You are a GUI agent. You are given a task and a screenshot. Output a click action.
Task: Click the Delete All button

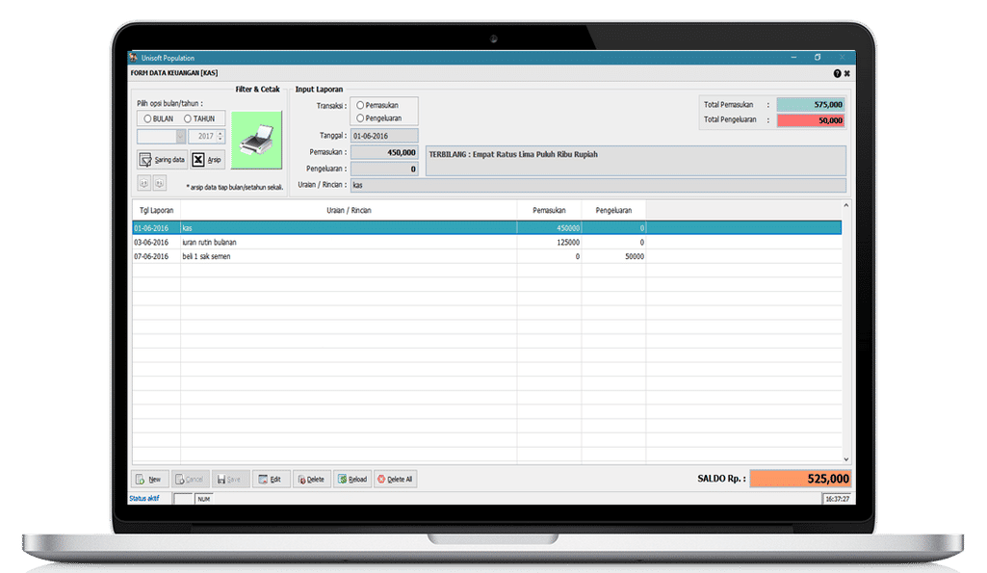[x=395, y=479]
